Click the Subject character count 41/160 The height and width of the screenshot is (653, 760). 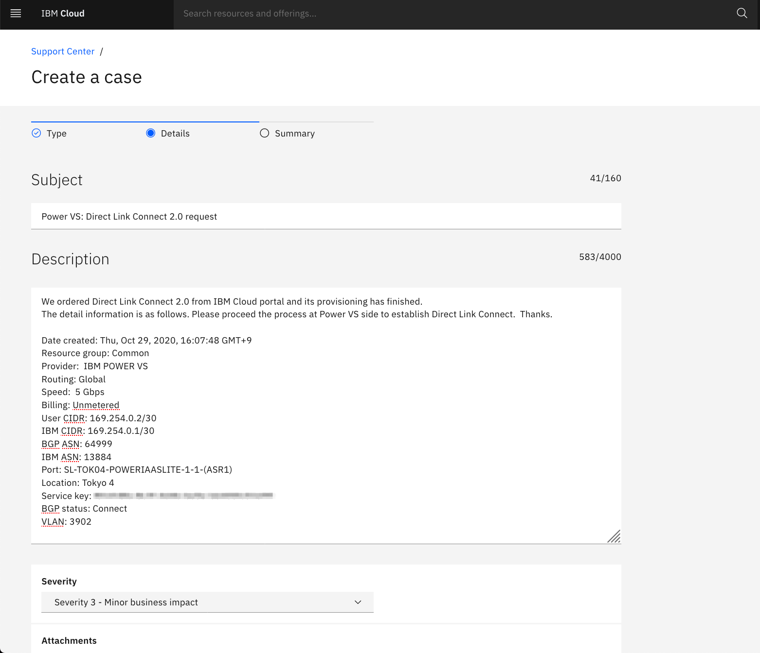(x=605, y=178)
